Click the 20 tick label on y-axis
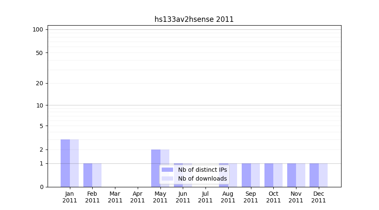Screen dimensions: 379x210 pyautogui.click(x=40, y=83)
